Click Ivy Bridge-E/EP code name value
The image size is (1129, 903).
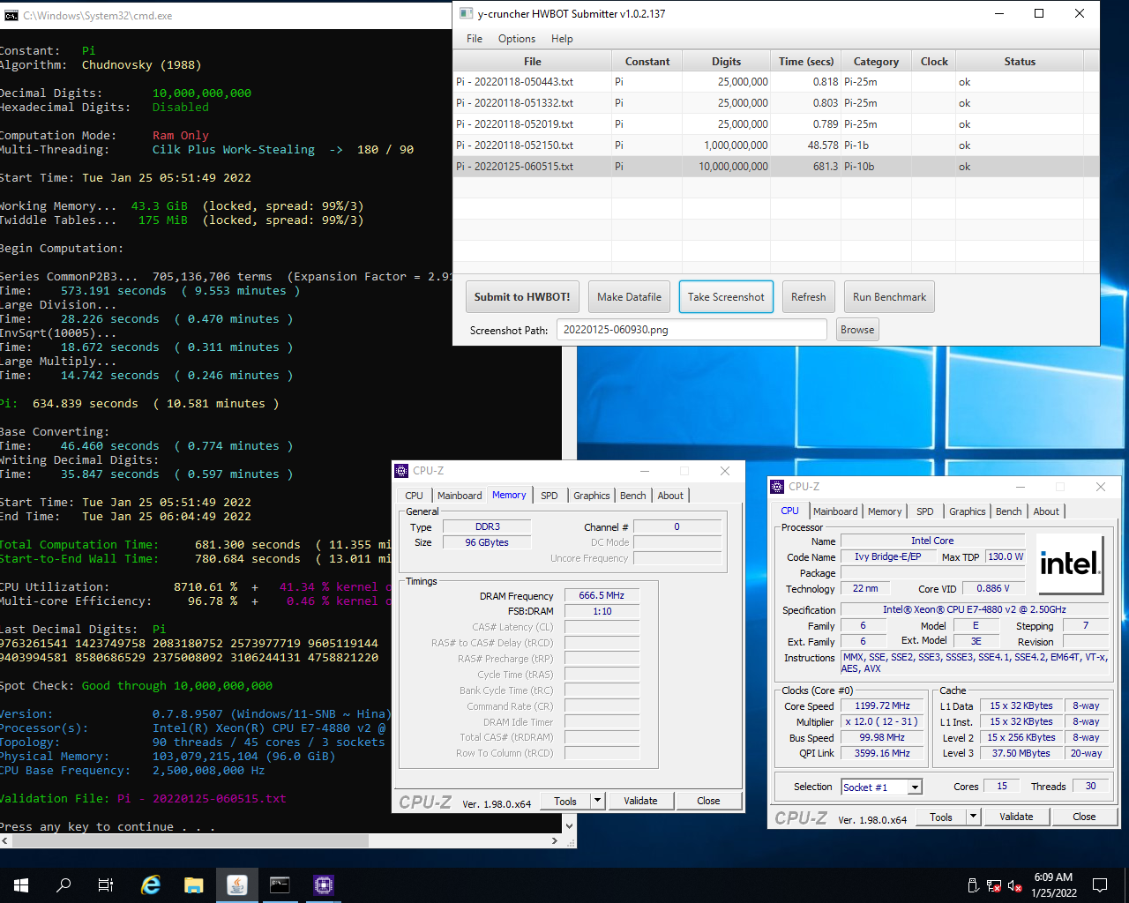887,556
